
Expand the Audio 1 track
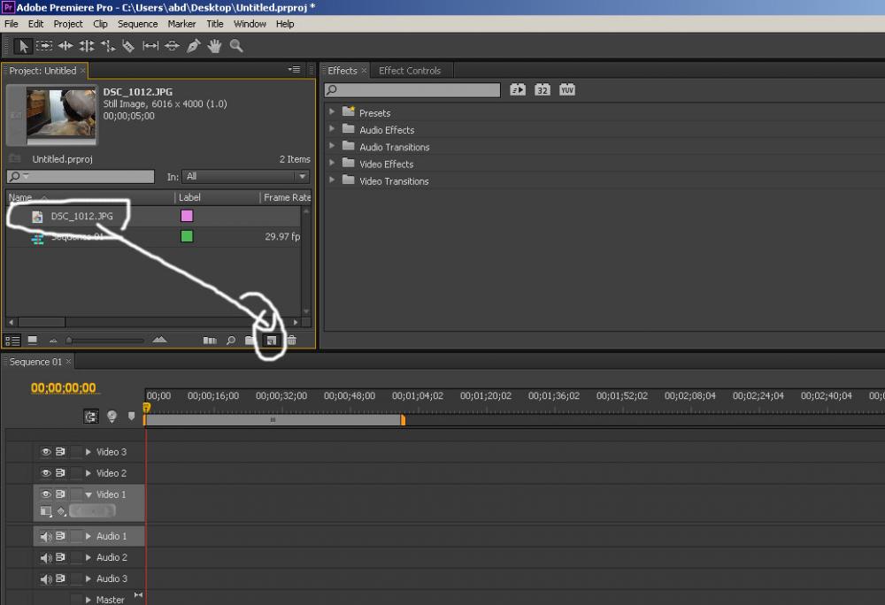(88, 536)
